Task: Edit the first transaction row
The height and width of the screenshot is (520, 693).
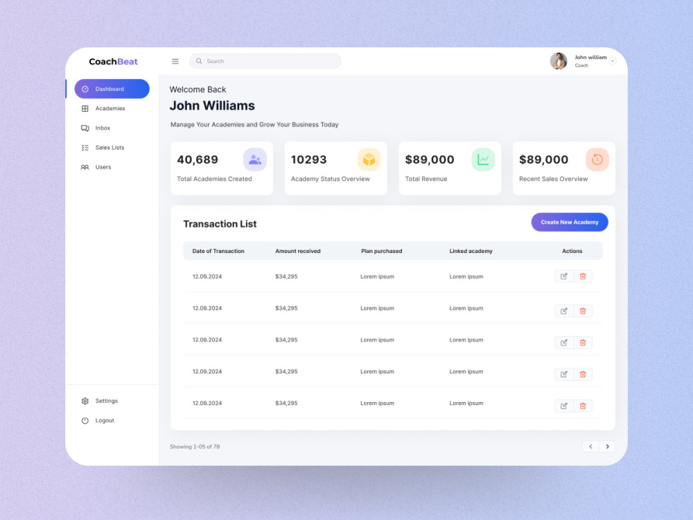Action: 564,277
